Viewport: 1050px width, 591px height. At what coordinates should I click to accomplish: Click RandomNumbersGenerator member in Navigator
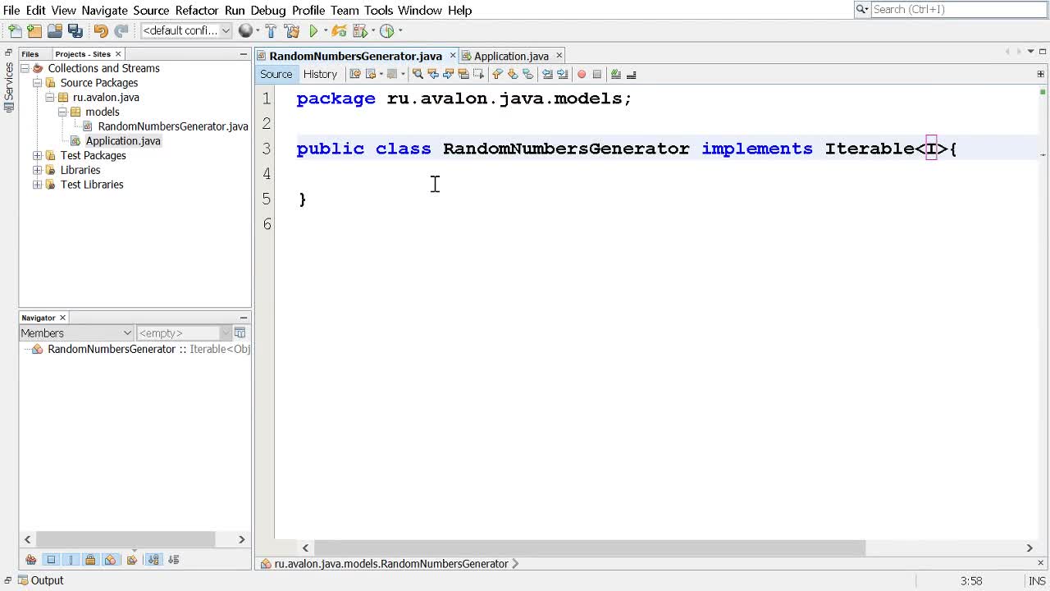[x=112, y=349]
